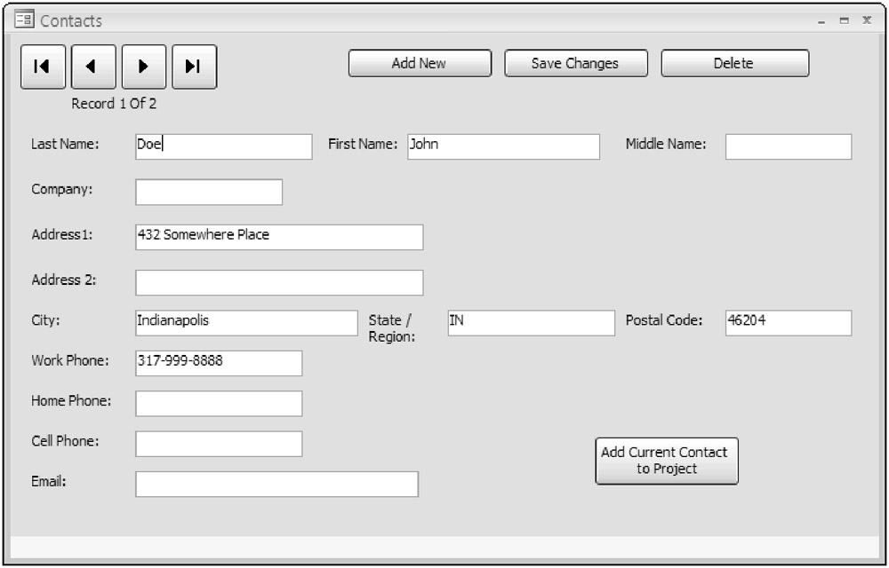The height and width of the screenshot is (568, 889).
Task: Click into the Middle Name field
Action: pos(788,146)
